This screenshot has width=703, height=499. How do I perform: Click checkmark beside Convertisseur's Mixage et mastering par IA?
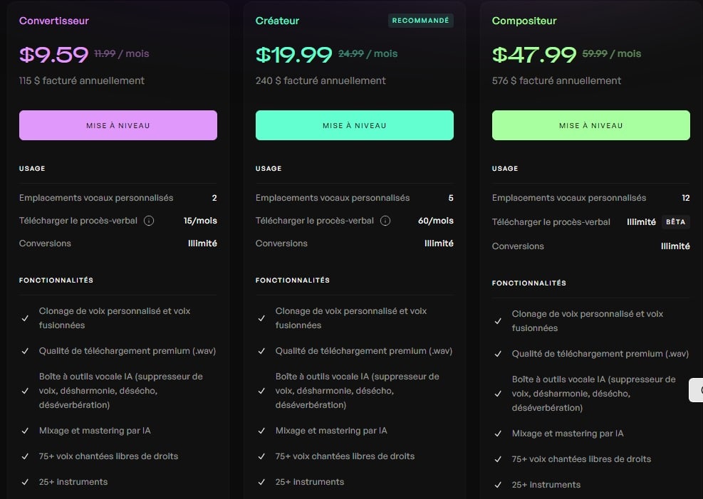[25, 431]
